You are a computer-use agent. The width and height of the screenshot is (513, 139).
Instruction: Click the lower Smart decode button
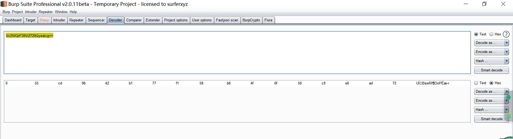pyautogui.click(x=492, y=119)
